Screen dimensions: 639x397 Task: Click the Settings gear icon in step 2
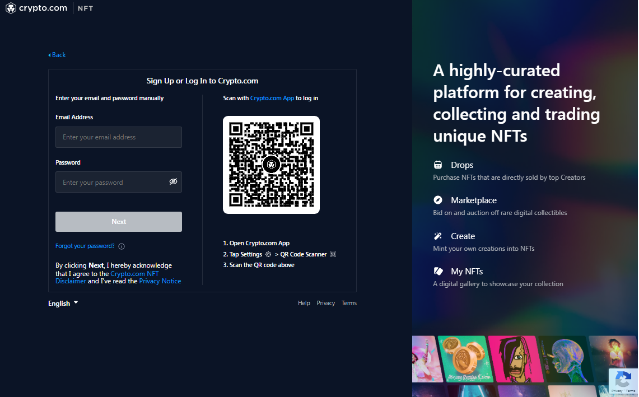point(268,254)
